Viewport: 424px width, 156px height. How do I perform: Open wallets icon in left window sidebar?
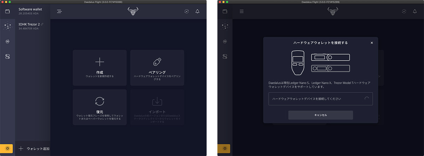pyautogui.click(x=7, y=11)
